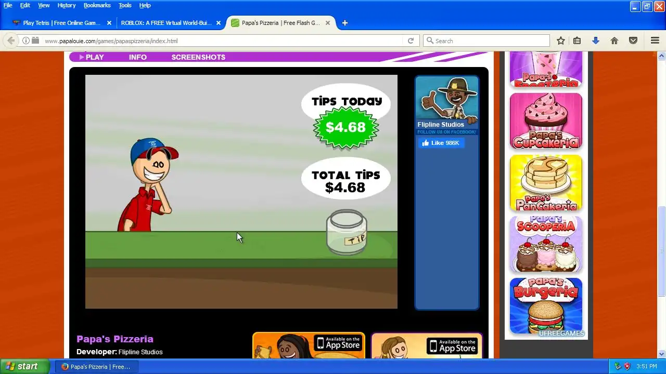Open Papa's Cupcakeria game thumbnail

click(x=546, y=121)
